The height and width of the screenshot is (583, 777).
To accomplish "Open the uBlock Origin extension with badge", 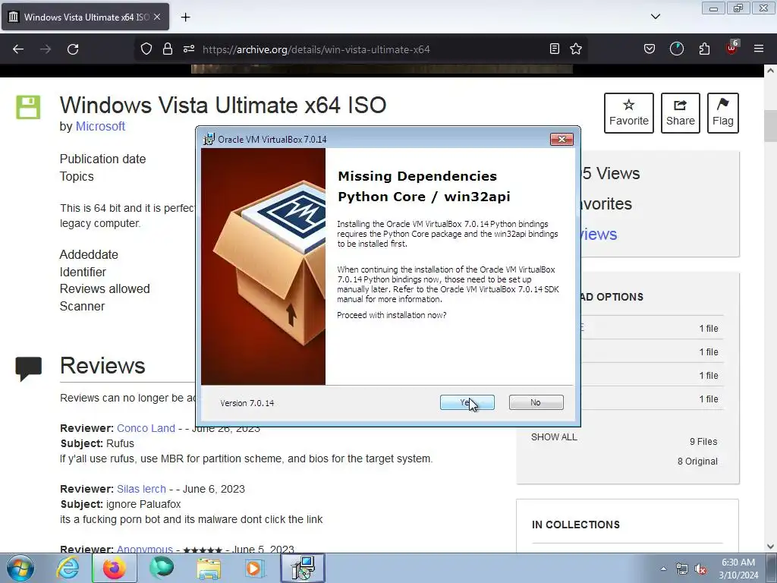I will click(732, 48).
